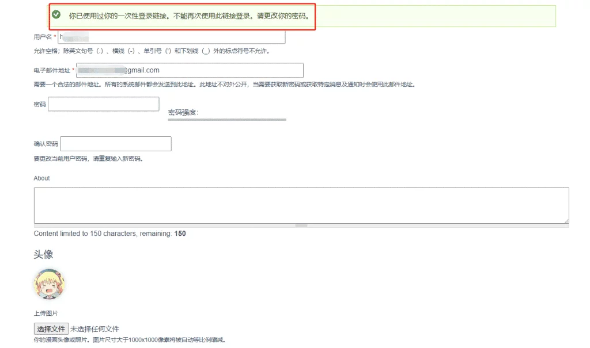Image resolution: width=590 pixels, height=348 pixels.
Task: Click the anime avatar profile picture
Action: point(49,284)
